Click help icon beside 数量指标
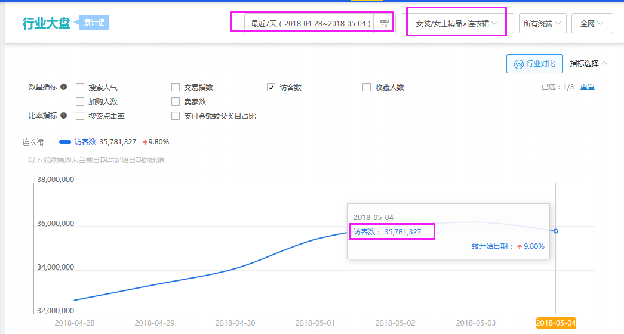624x334 pixels. 64,87
